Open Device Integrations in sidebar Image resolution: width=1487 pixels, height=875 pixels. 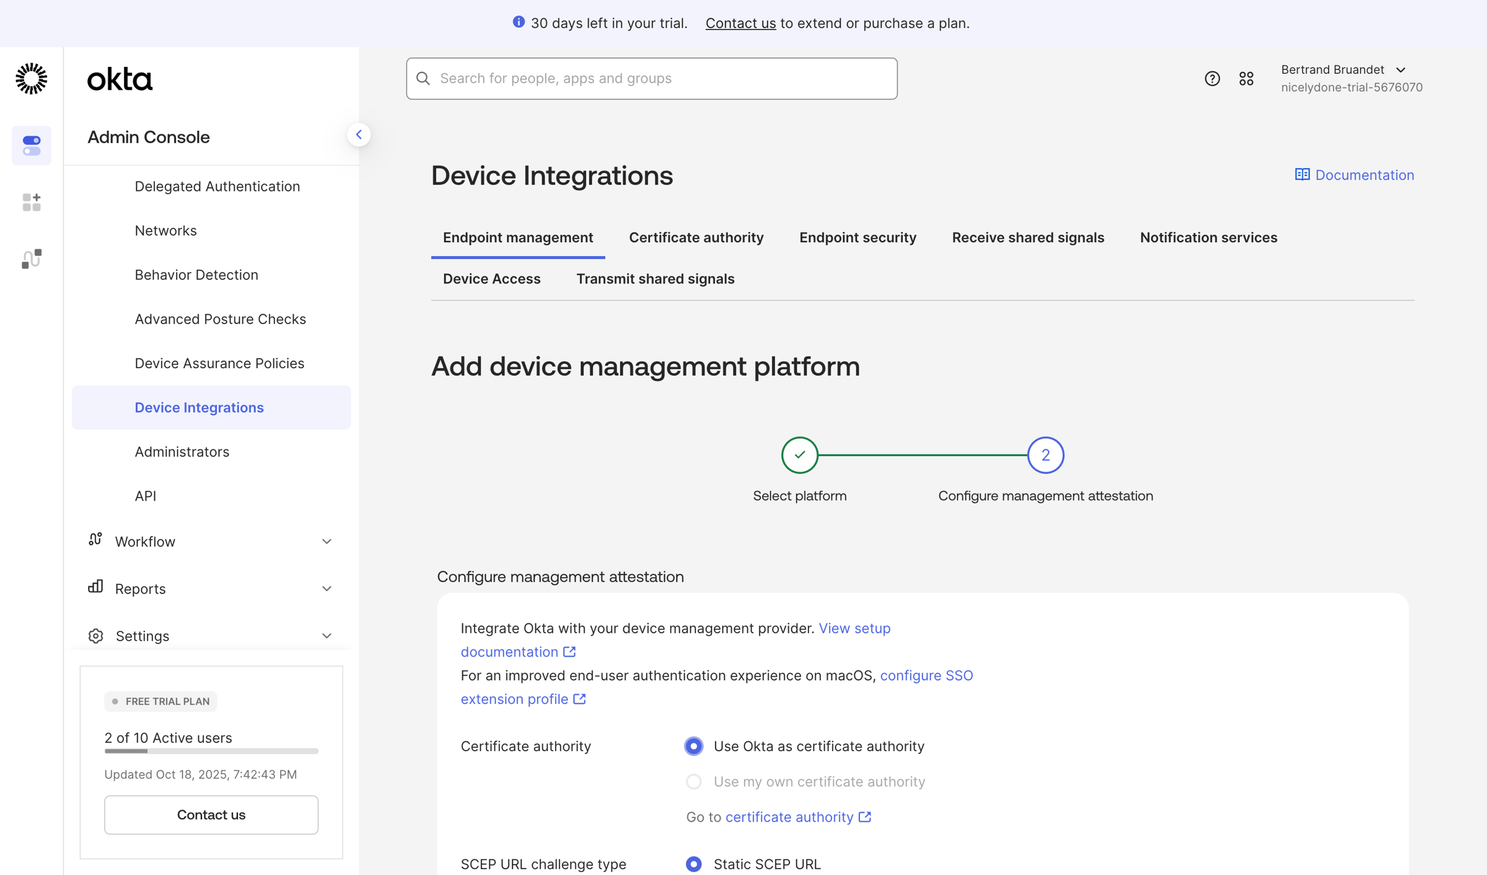click(211, 408)
